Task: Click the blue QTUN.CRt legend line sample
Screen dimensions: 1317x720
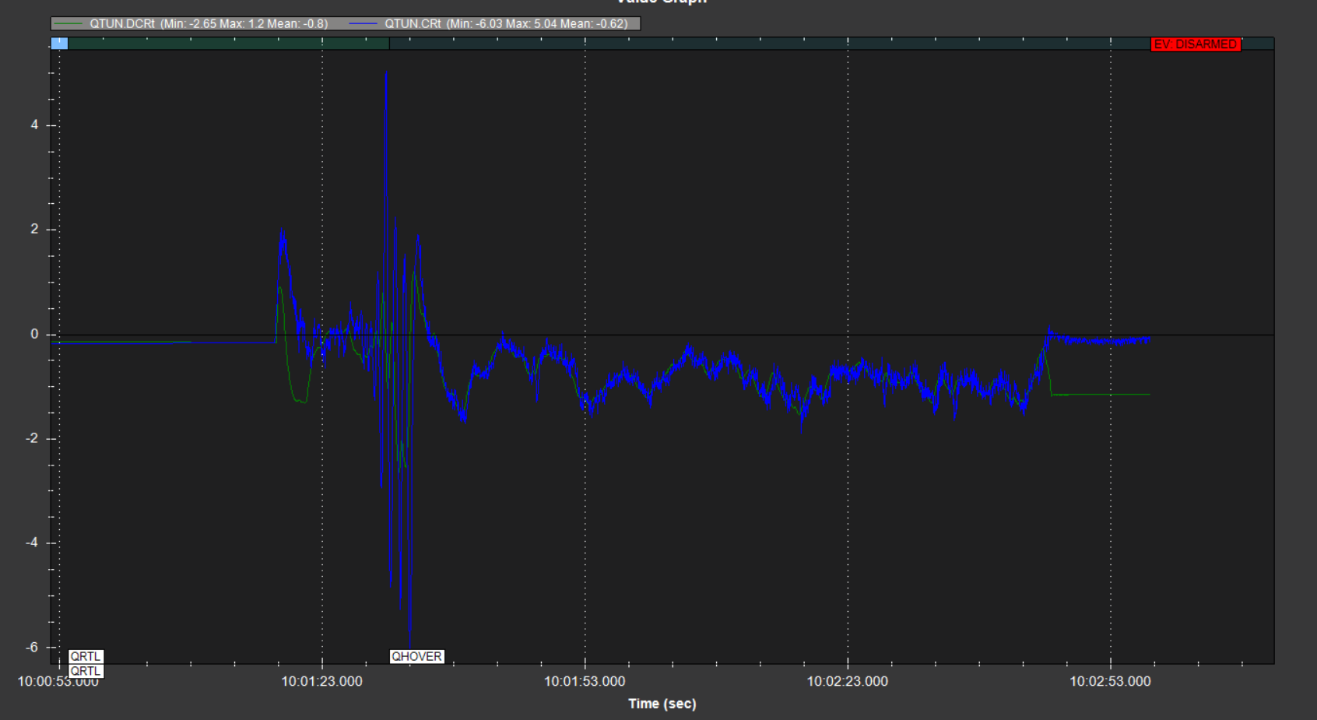Action: pos(363,24)
